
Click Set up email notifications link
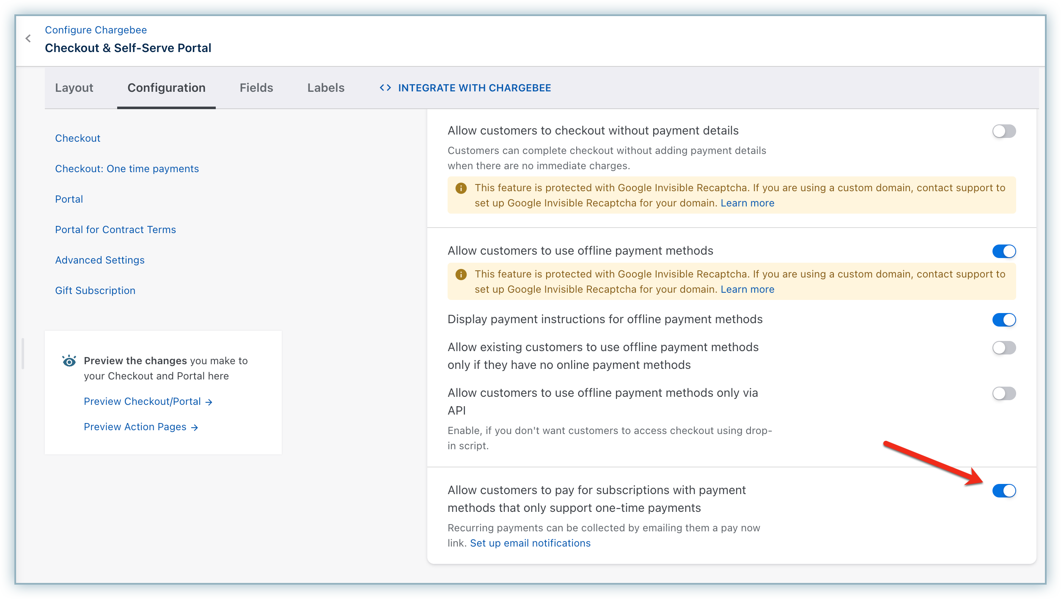click(x=530, y=543)
